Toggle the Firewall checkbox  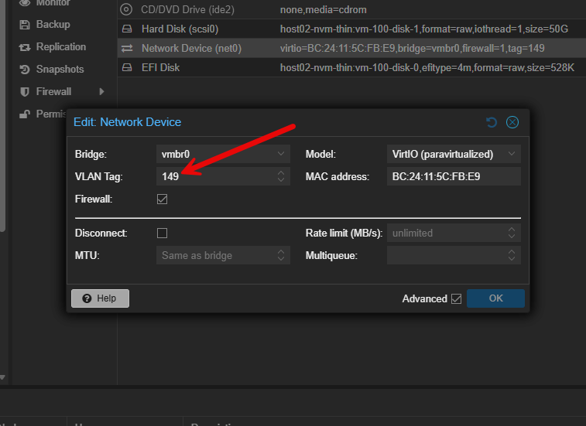pos(163,199)
